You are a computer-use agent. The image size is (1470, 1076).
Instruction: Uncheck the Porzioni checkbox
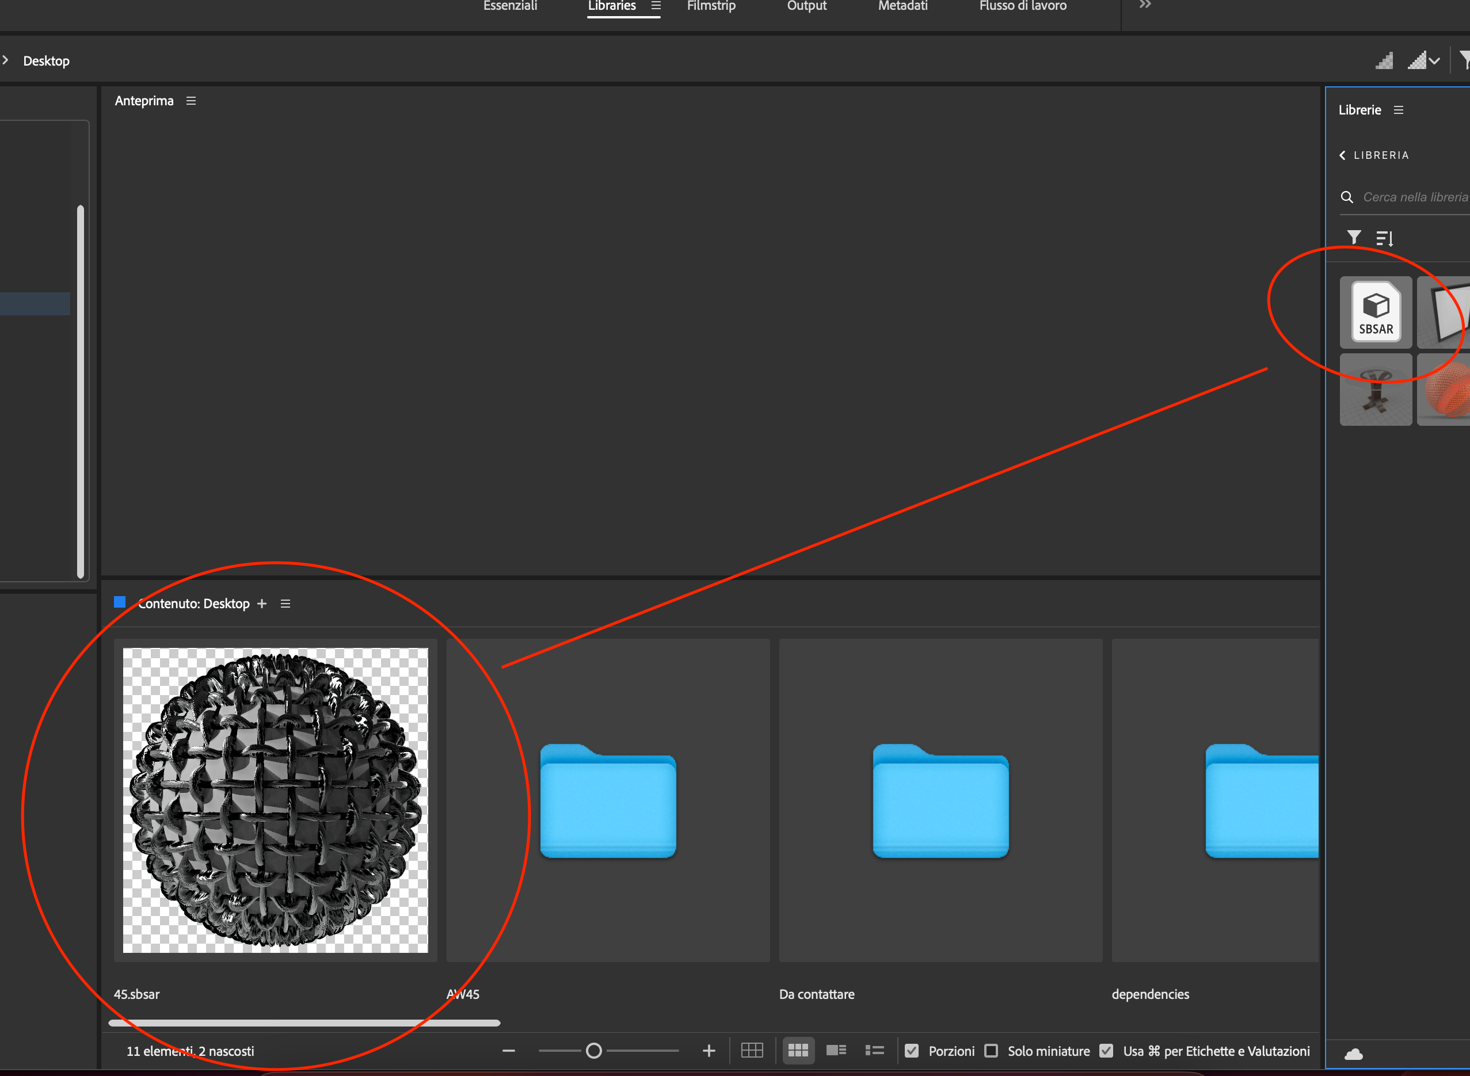pyautogui.click(x=912, y=1050)
